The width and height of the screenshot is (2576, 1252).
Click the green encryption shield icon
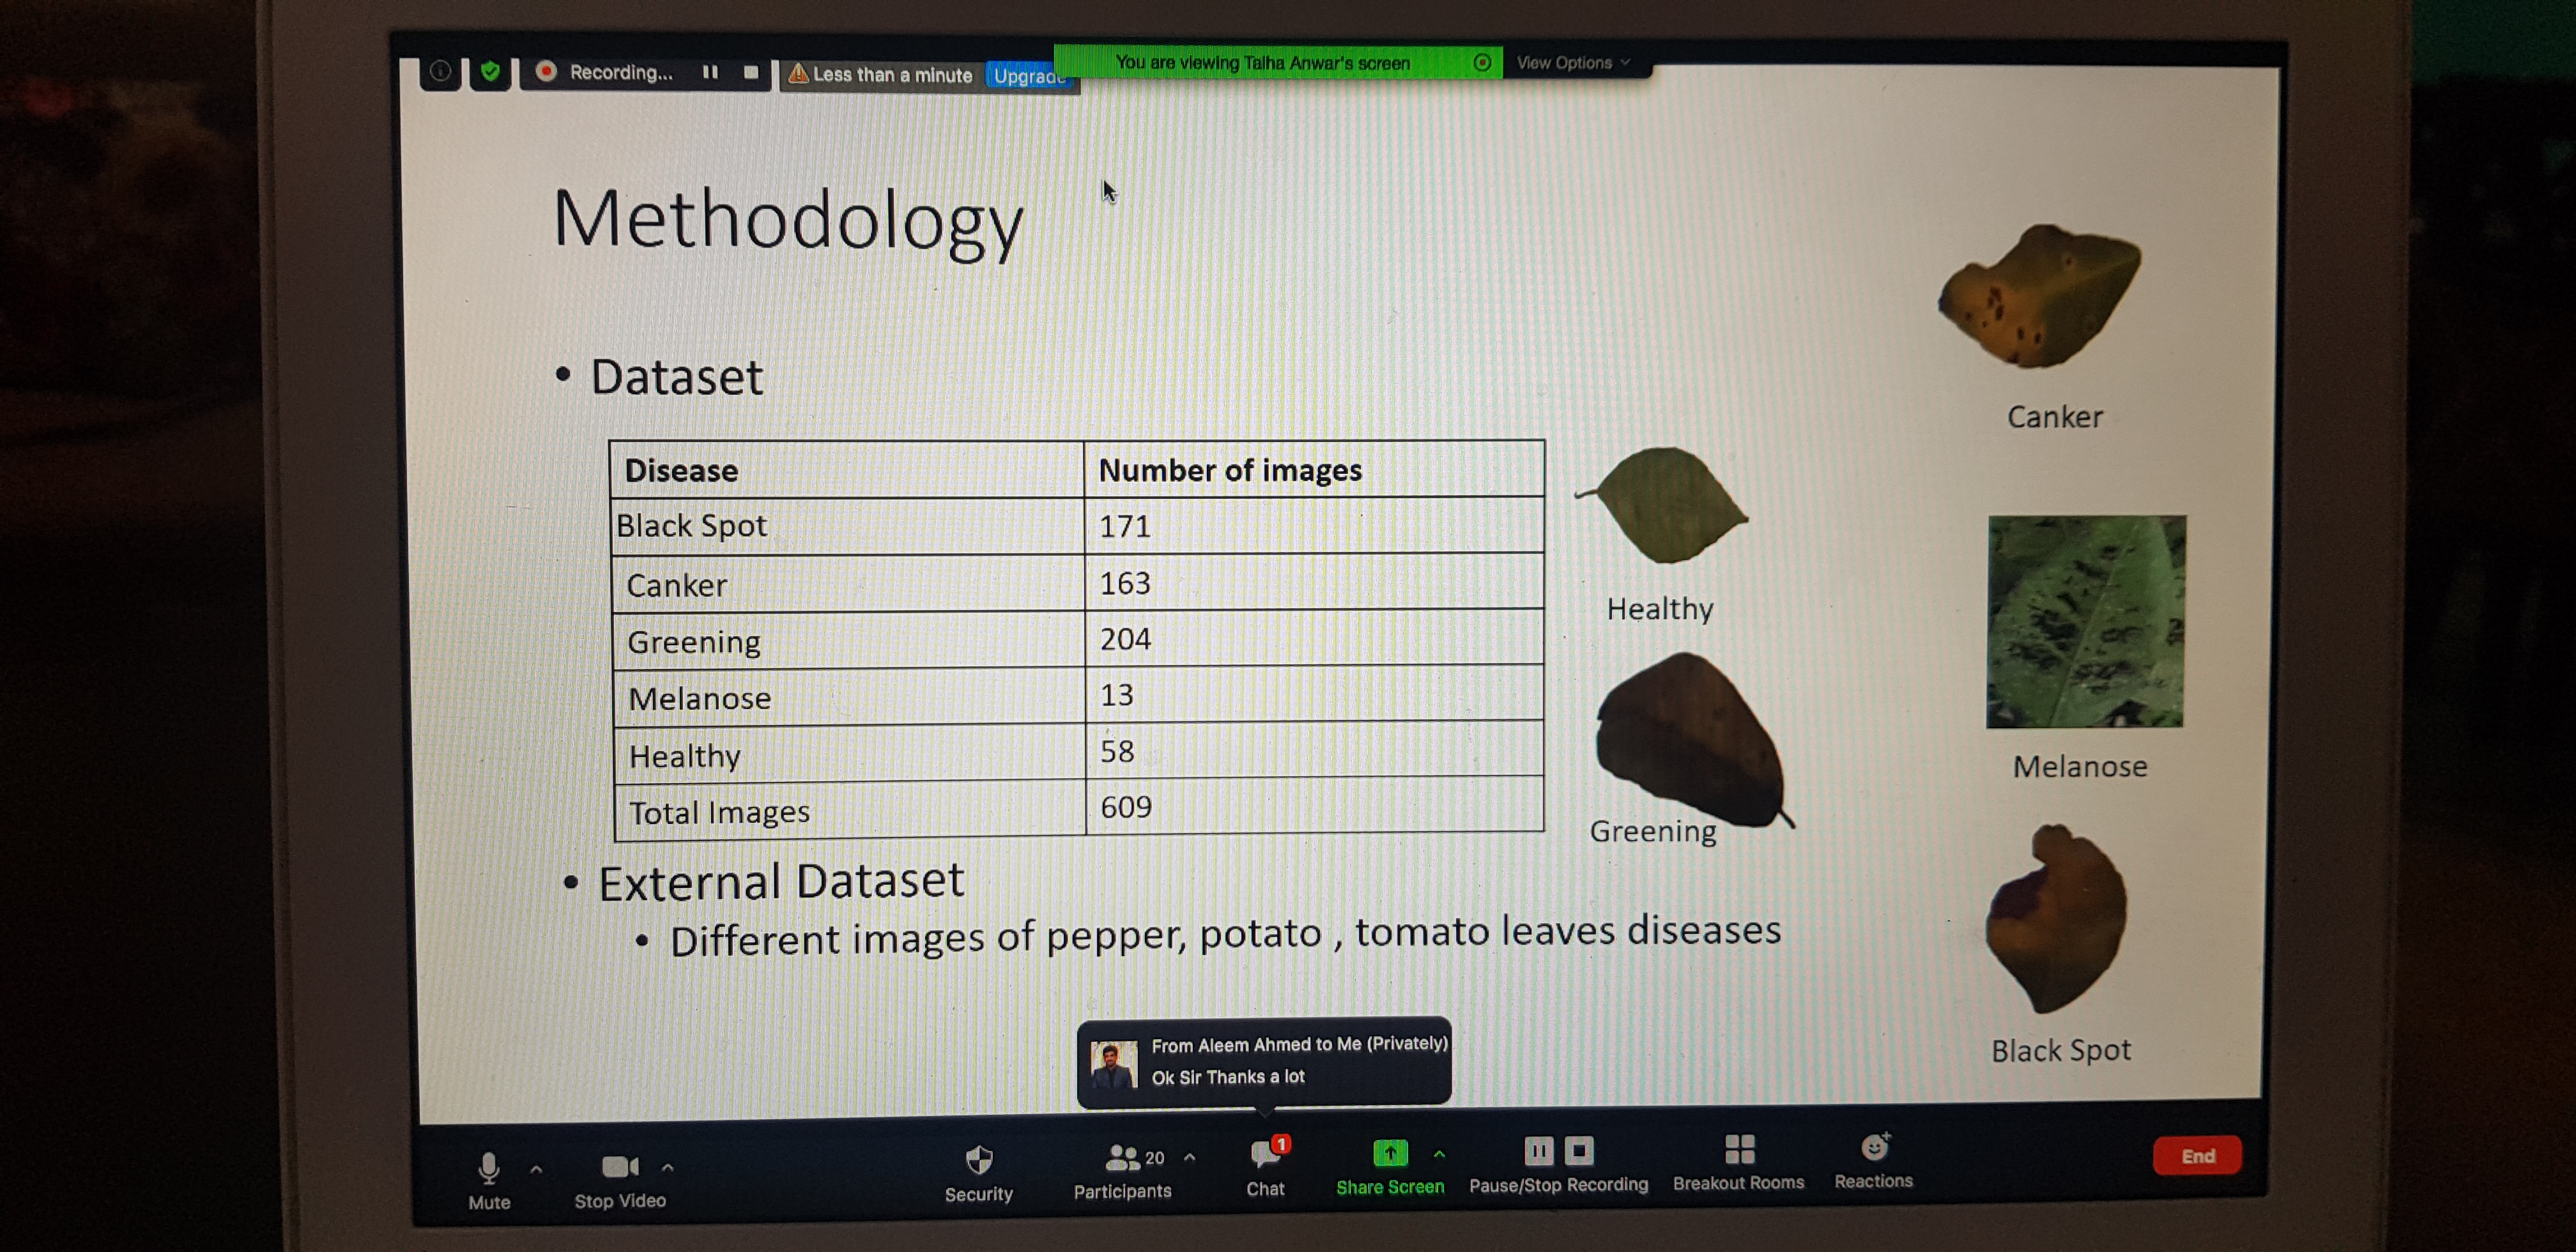490,72
